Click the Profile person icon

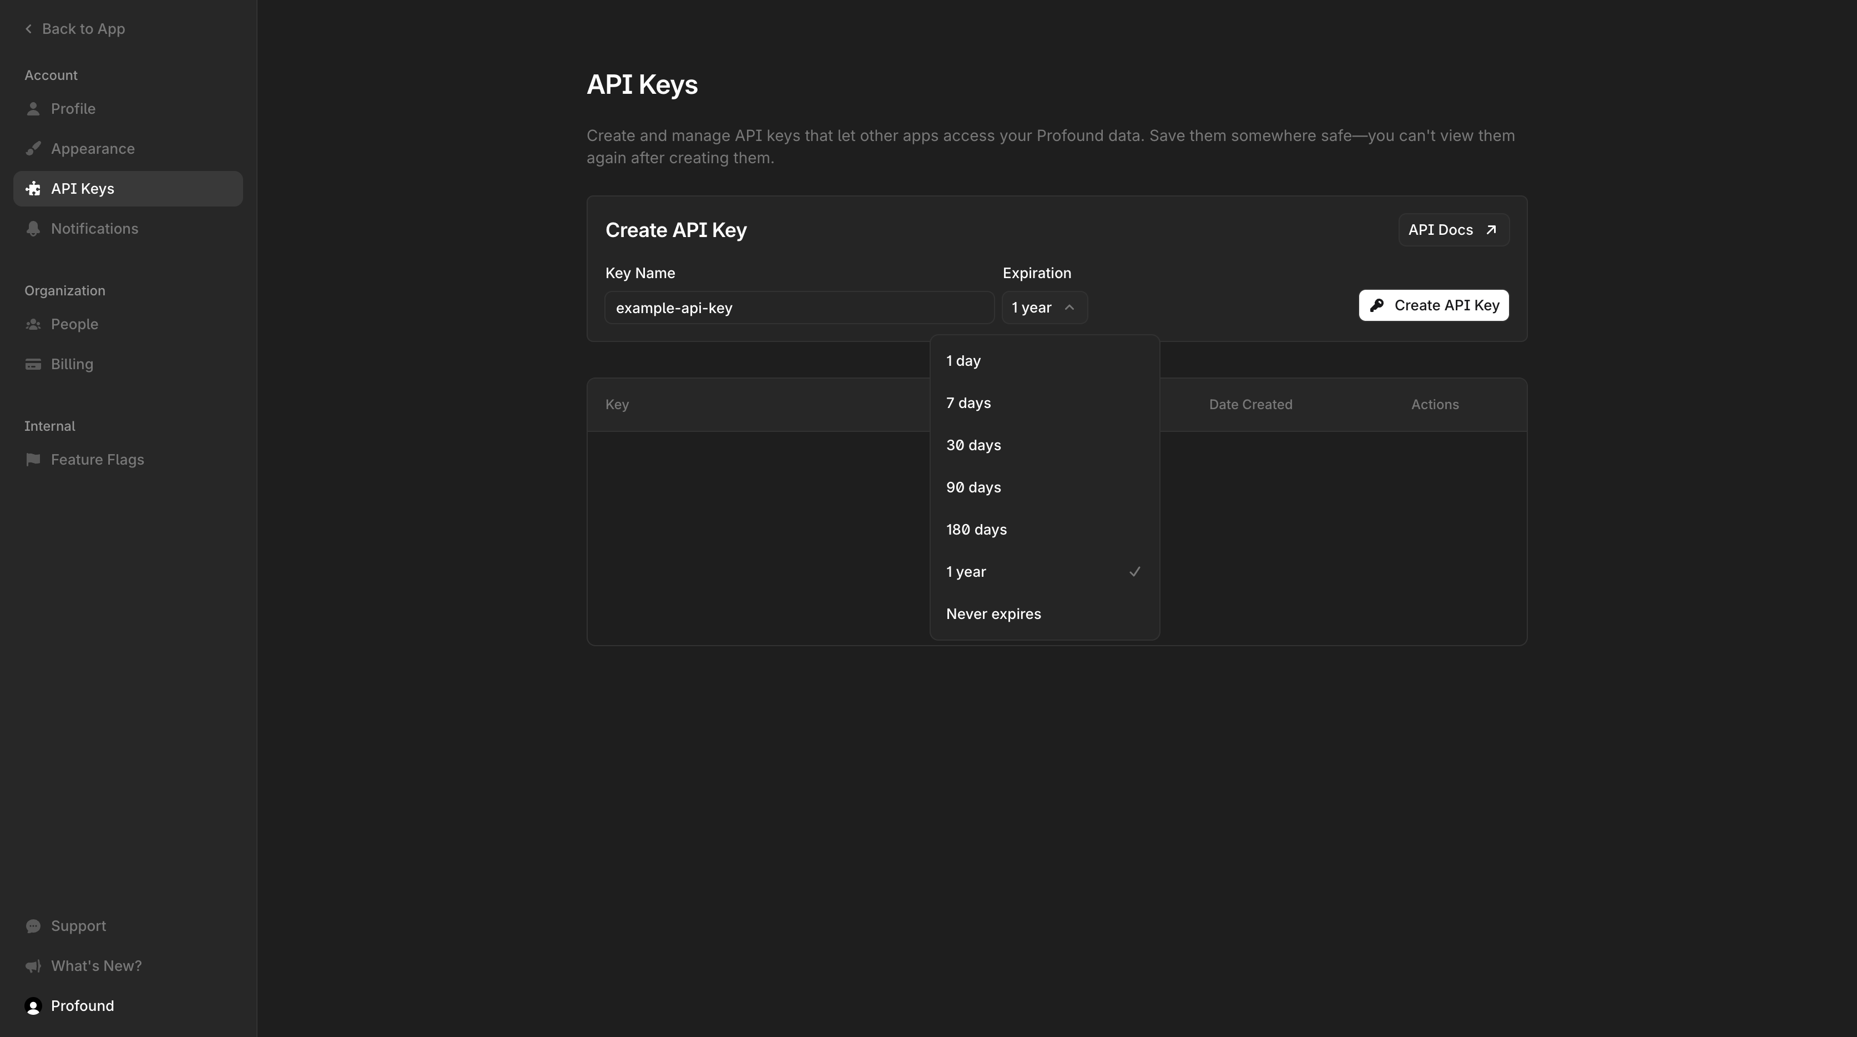pos(33,109)
